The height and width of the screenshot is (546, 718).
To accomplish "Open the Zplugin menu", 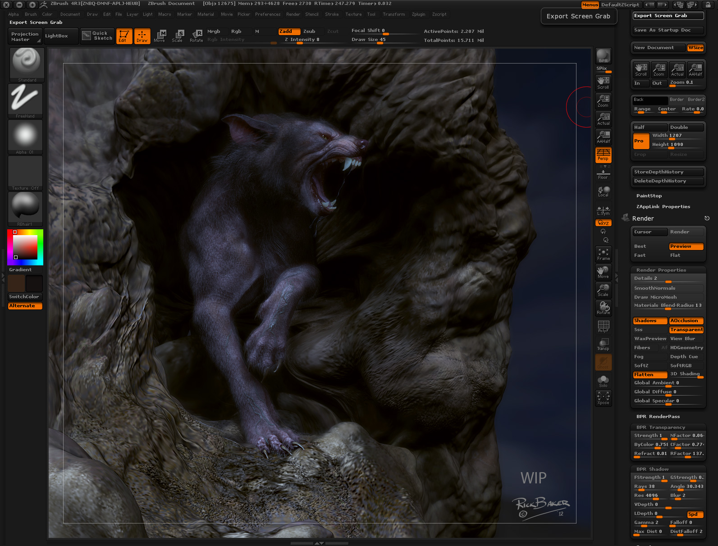I will [419, 14].
